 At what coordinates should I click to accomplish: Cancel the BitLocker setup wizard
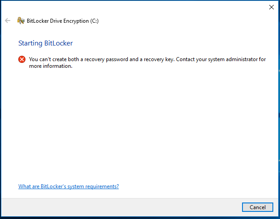258,207
